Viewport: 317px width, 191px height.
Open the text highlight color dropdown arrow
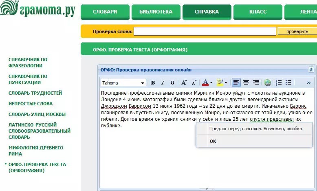[226, 83]
